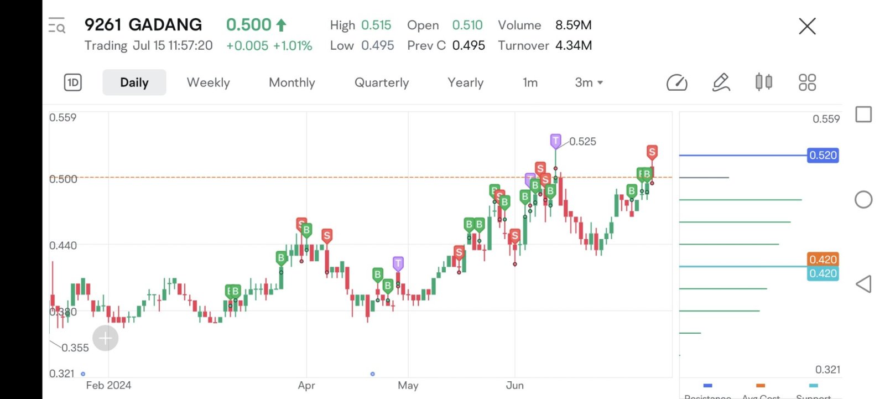Select the 1m intraday timeframe
The image size is (885, 399).
click(530, 82)
